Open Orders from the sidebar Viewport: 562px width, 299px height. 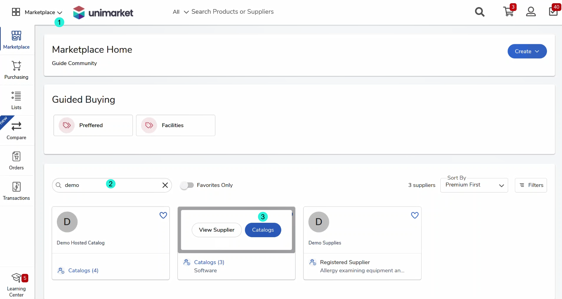pos(16,161)
